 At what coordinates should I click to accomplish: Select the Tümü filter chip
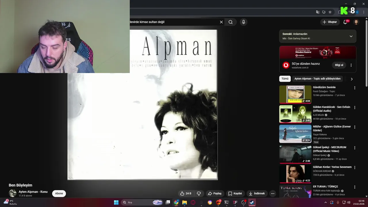pyautogui.click(x=285, y=79)
